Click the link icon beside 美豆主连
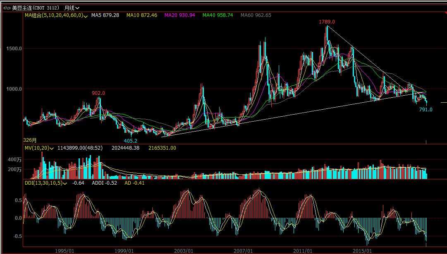 7,7
